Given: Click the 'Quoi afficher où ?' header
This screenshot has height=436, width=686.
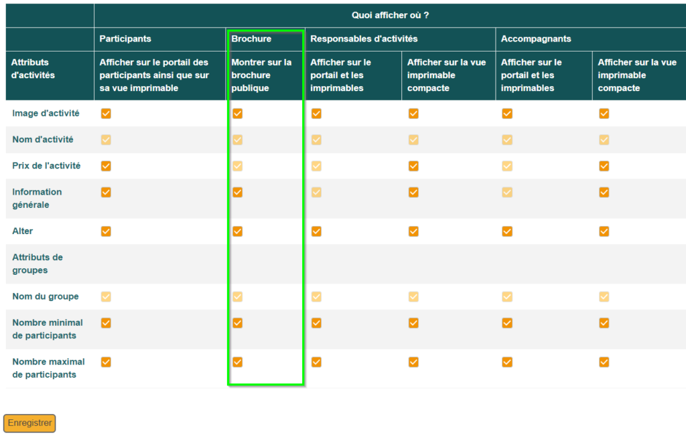Looking at the screenshot, I should click(x=391, y=15).
